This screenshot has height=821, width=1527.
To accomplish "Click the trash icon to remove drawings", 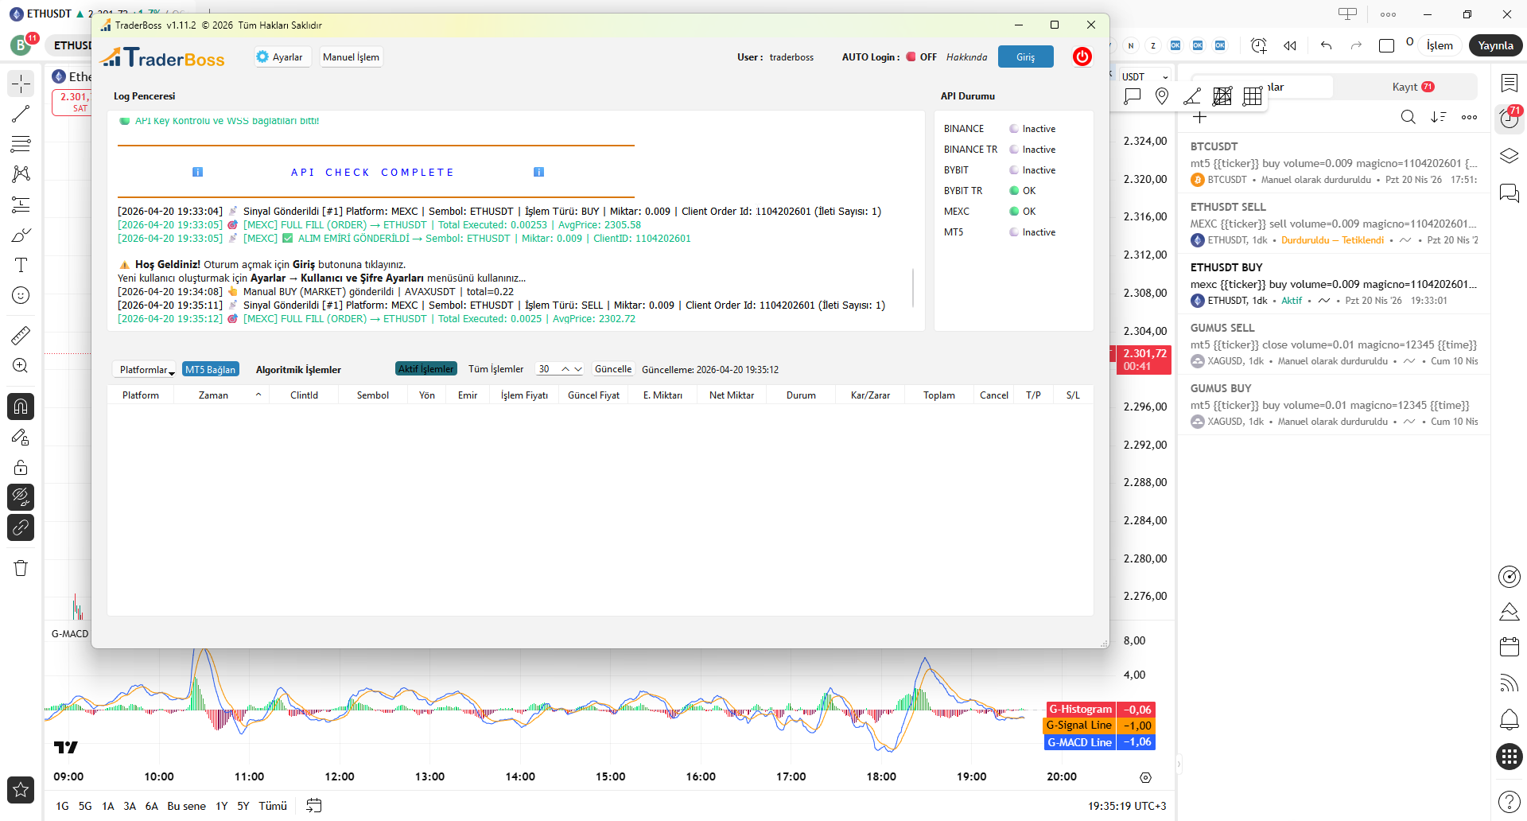I will pyautogui.click(x=21, y=568).
